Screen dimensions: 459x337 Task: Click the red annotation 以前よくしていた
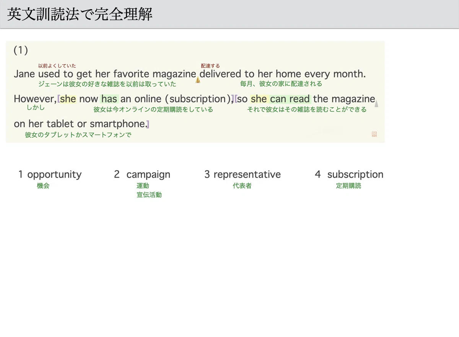point(57,66)
